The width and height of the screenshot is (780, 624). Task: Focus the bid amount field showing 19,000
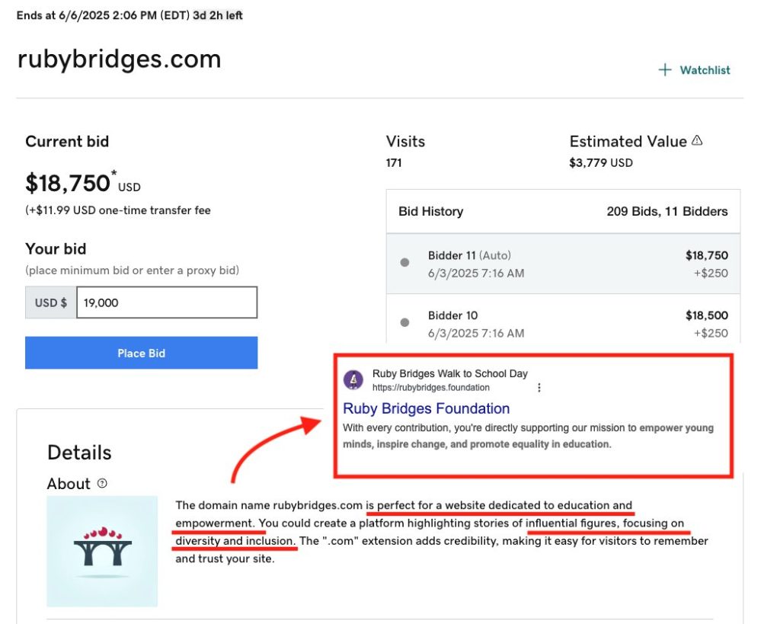click(x=167, y=302)
